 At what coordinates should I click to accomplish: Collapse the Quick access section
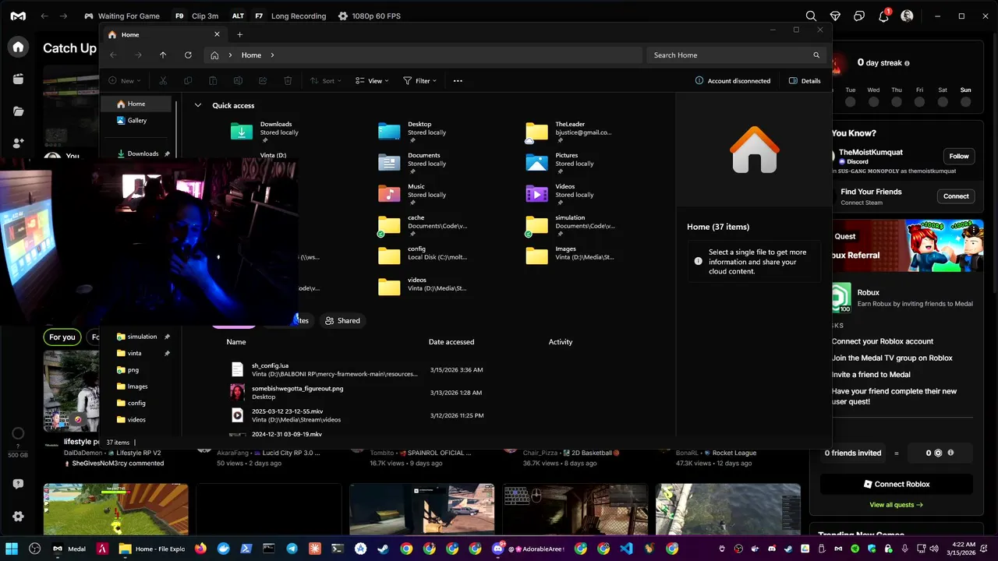click(198, 105)
